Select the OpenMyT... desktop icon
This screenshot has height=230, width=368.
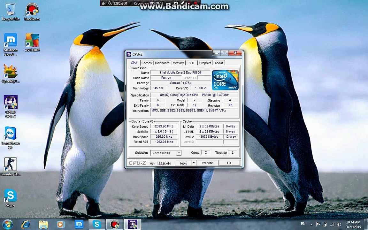click(x=10, y=74)
